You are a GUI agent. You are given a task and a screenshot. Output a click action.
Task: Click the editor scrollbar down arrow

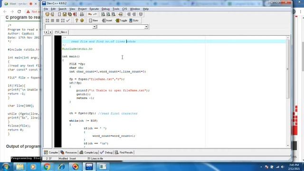click(288, 145)
